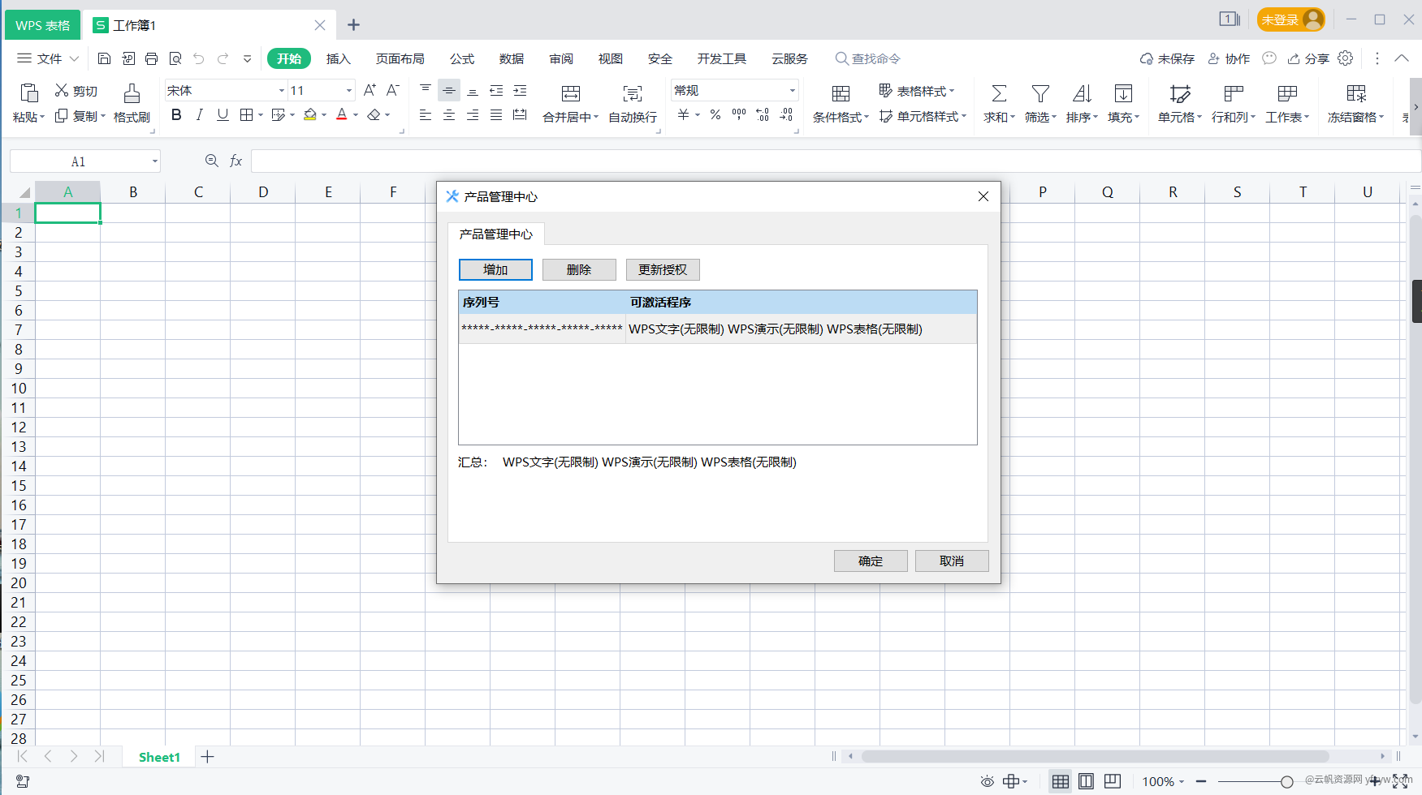Click the zoom slider handle
The image size is (1422, 795).
coord(1286,781)
